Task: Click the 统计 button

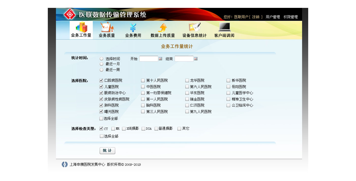Action: 107,151
